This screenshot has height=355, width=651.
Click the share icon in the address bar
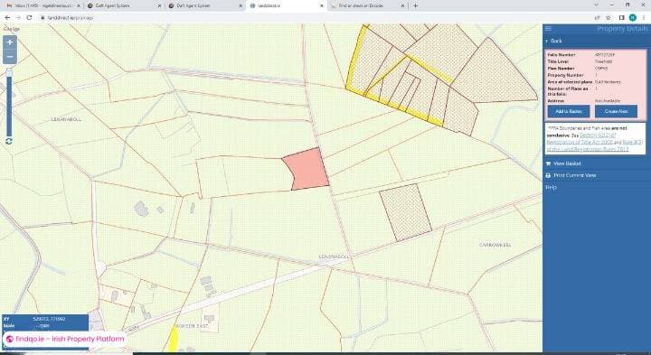click(x=597, y=17)
